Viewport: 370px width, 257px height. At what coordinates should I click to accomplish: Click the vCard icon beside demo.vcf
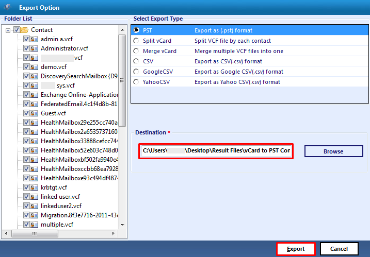35,67
